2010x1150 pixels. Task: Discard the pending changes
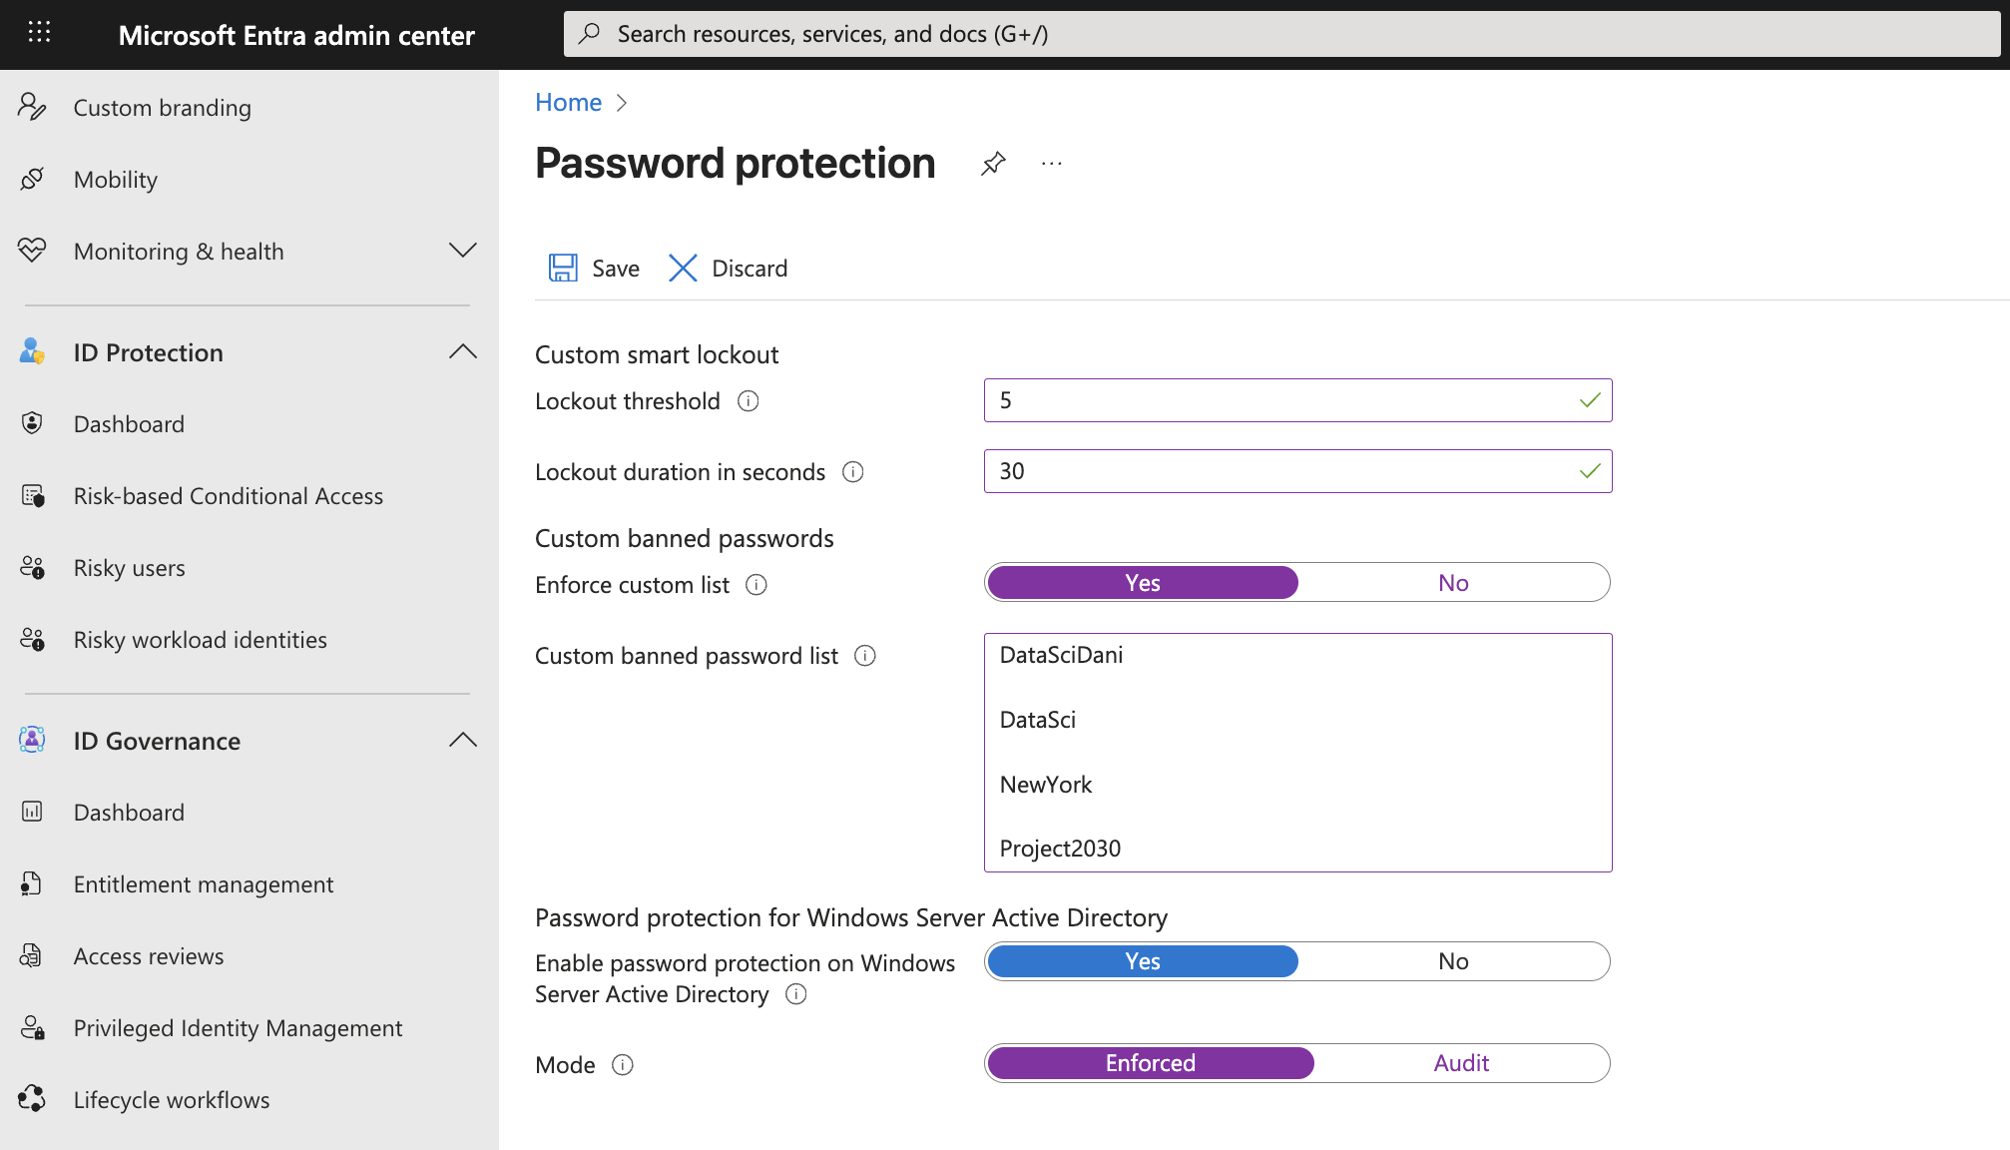click(729, 269)
